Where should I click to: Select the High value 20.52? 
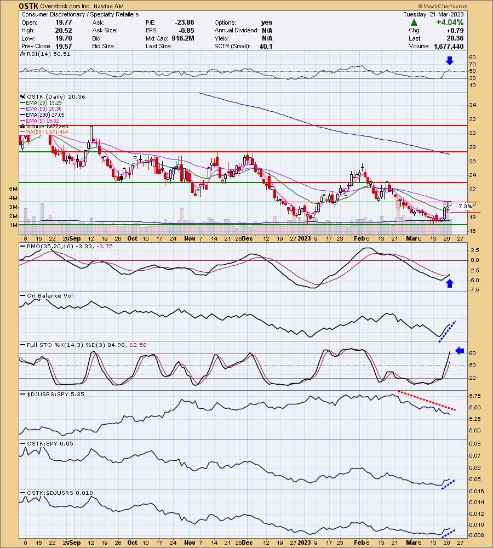pos(64,30)
